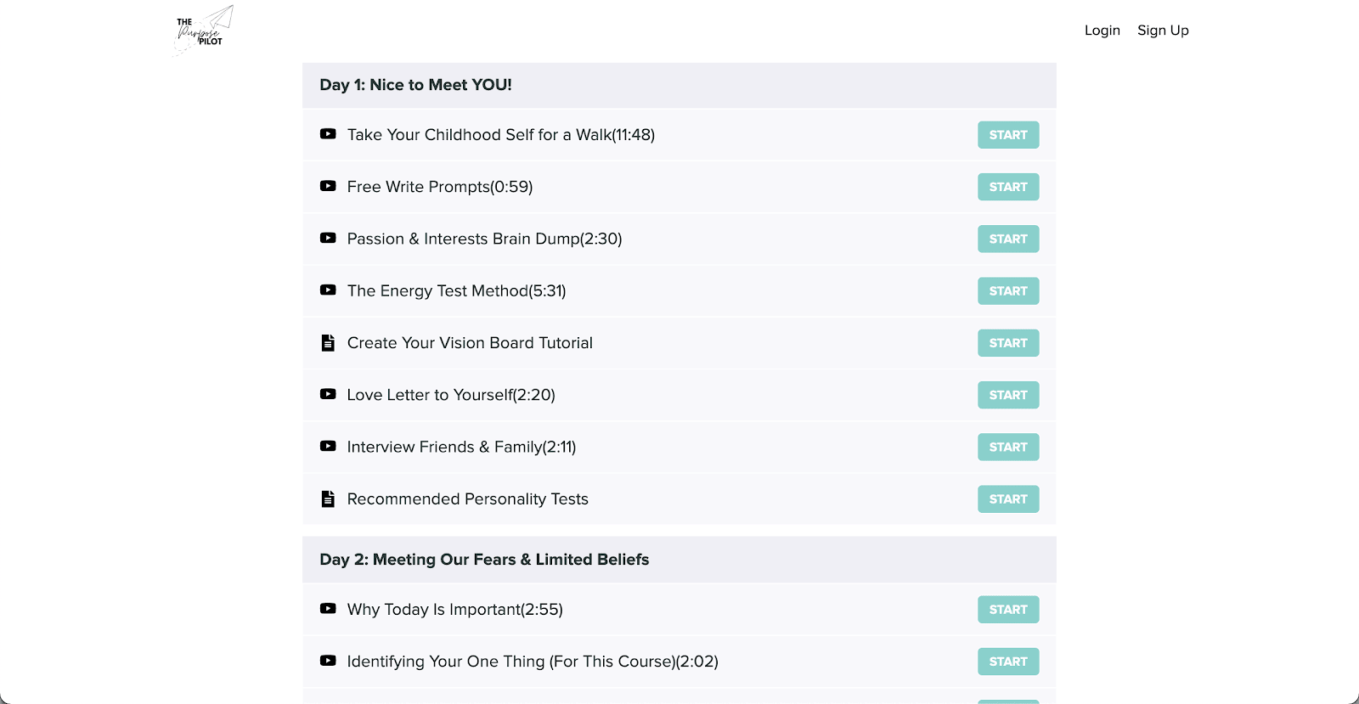Open the Login link

[x=1102, y=31]
